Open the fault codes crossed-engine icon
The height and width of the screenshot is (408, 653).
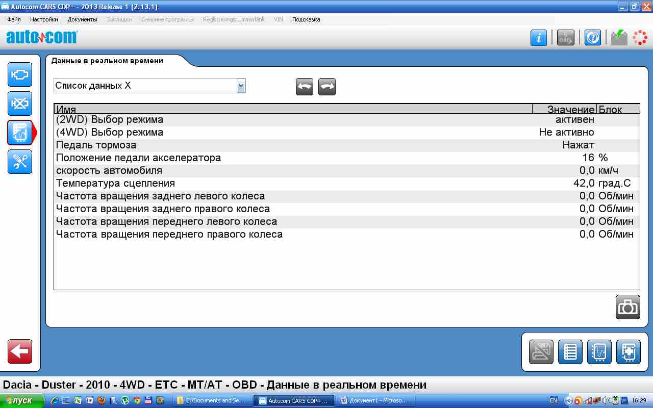click(x=20, y=104)
